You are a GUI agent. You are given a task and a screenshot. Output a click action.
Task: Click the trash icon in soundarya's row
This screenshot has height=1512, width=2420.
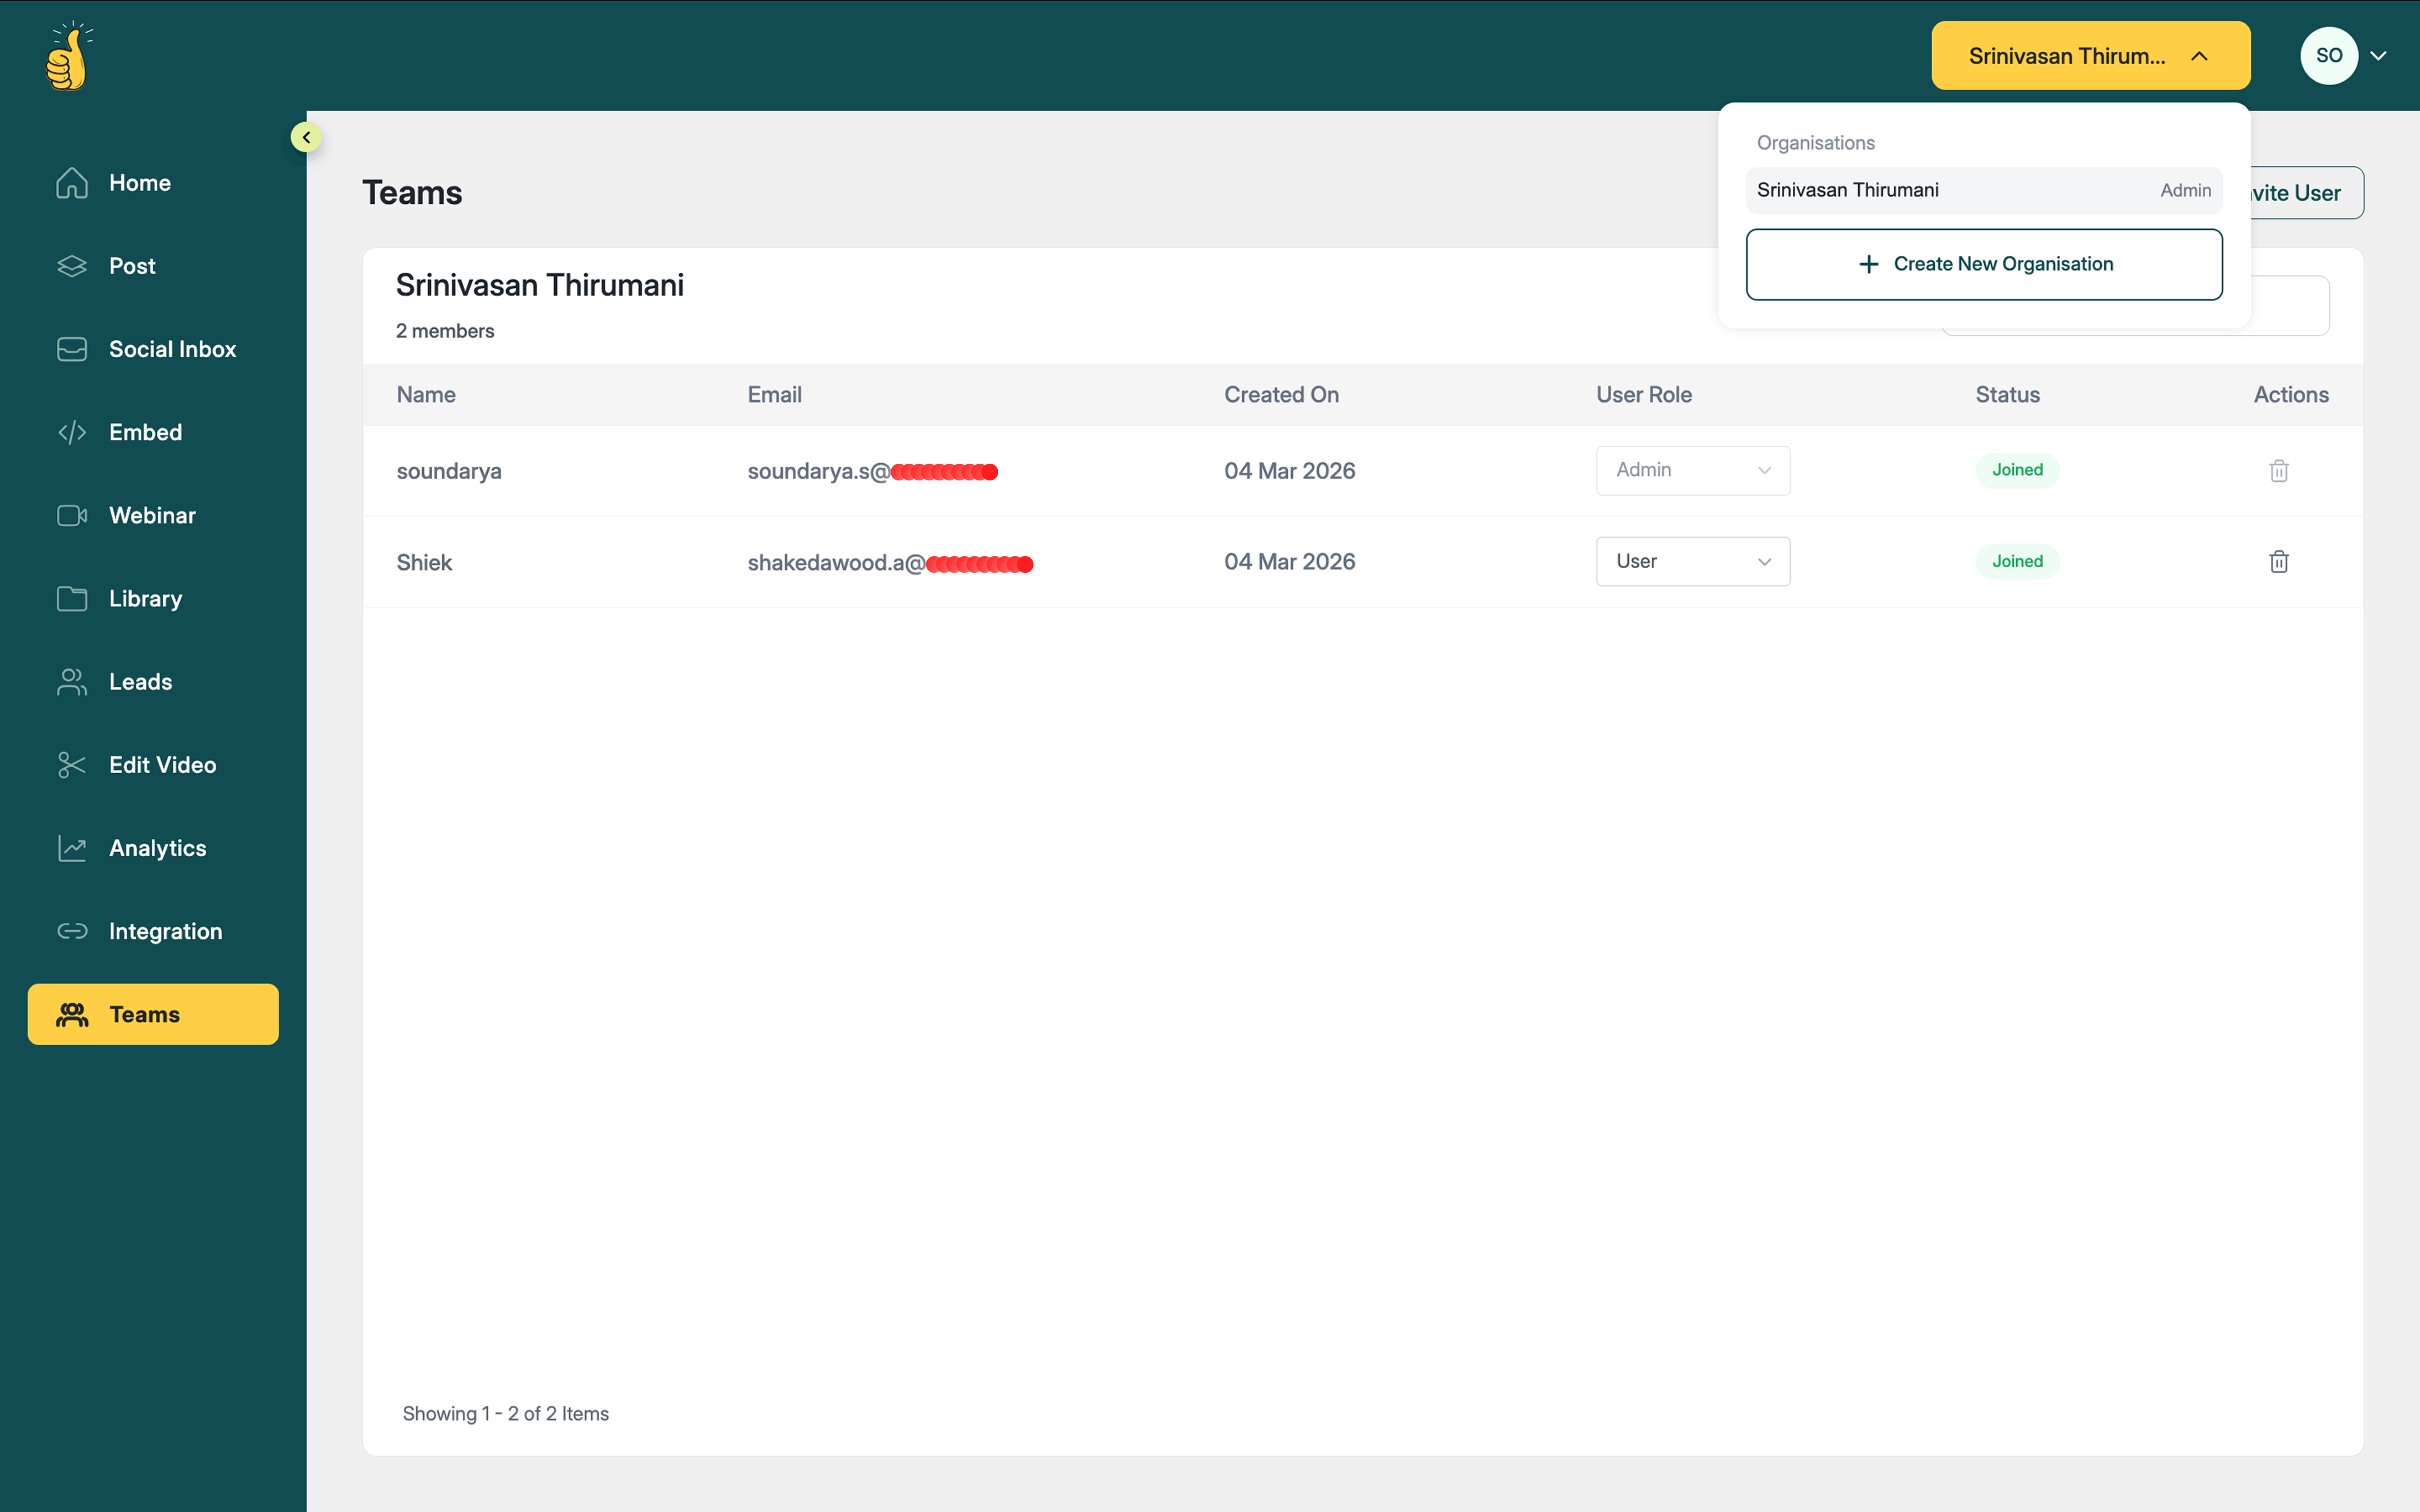(x=2278, y=471)
